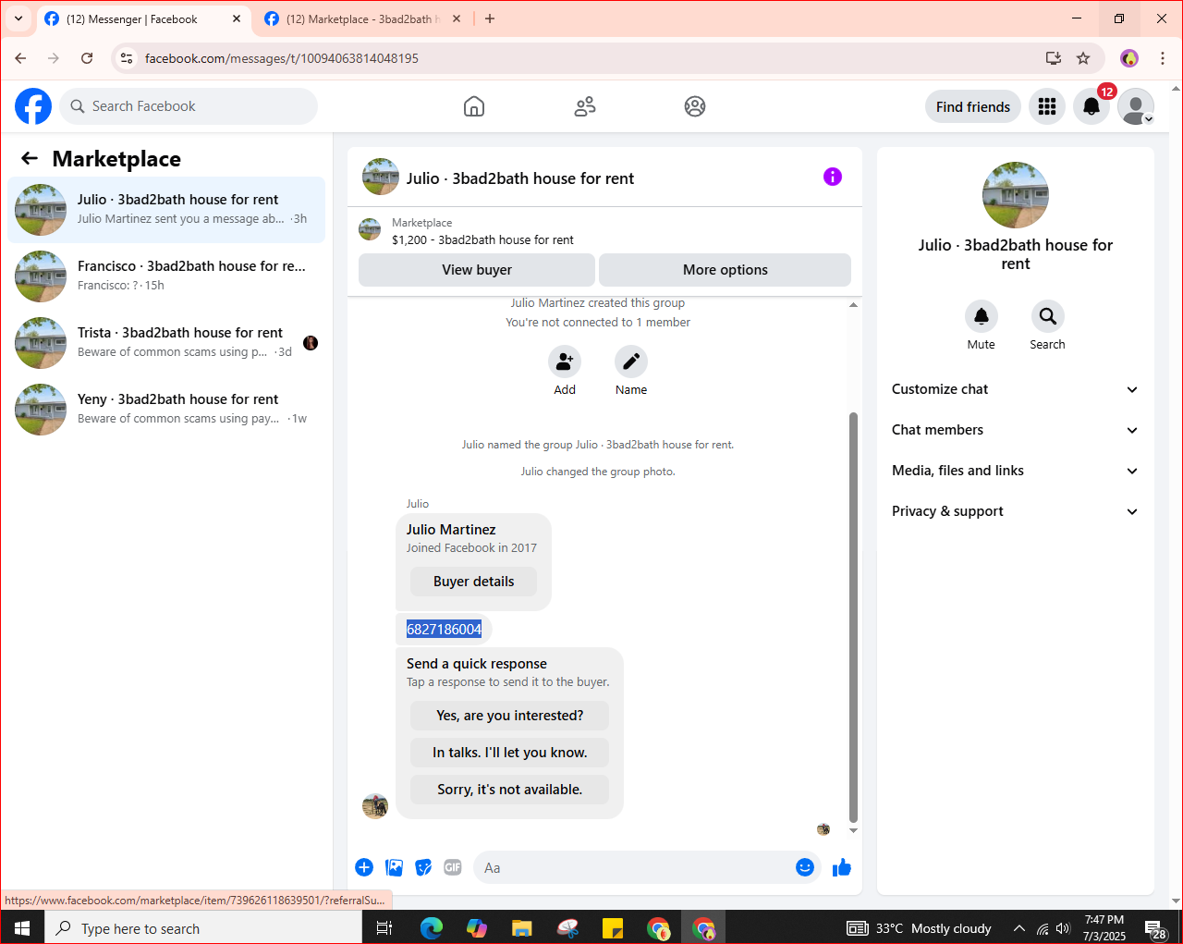Close the Marketplace browser tab

click(x=457, y=18)
